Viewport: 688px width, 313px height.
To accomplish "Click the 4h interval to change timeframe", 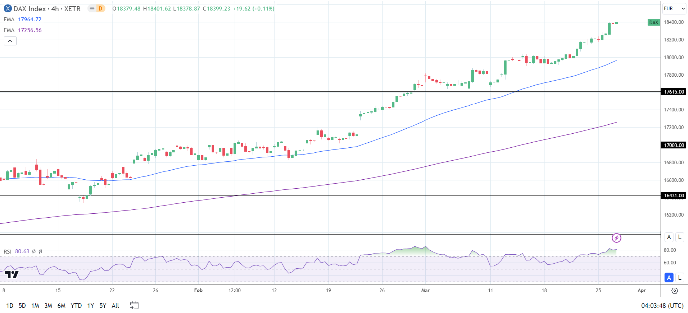I will pyautogui.click(x=55, y=8).
